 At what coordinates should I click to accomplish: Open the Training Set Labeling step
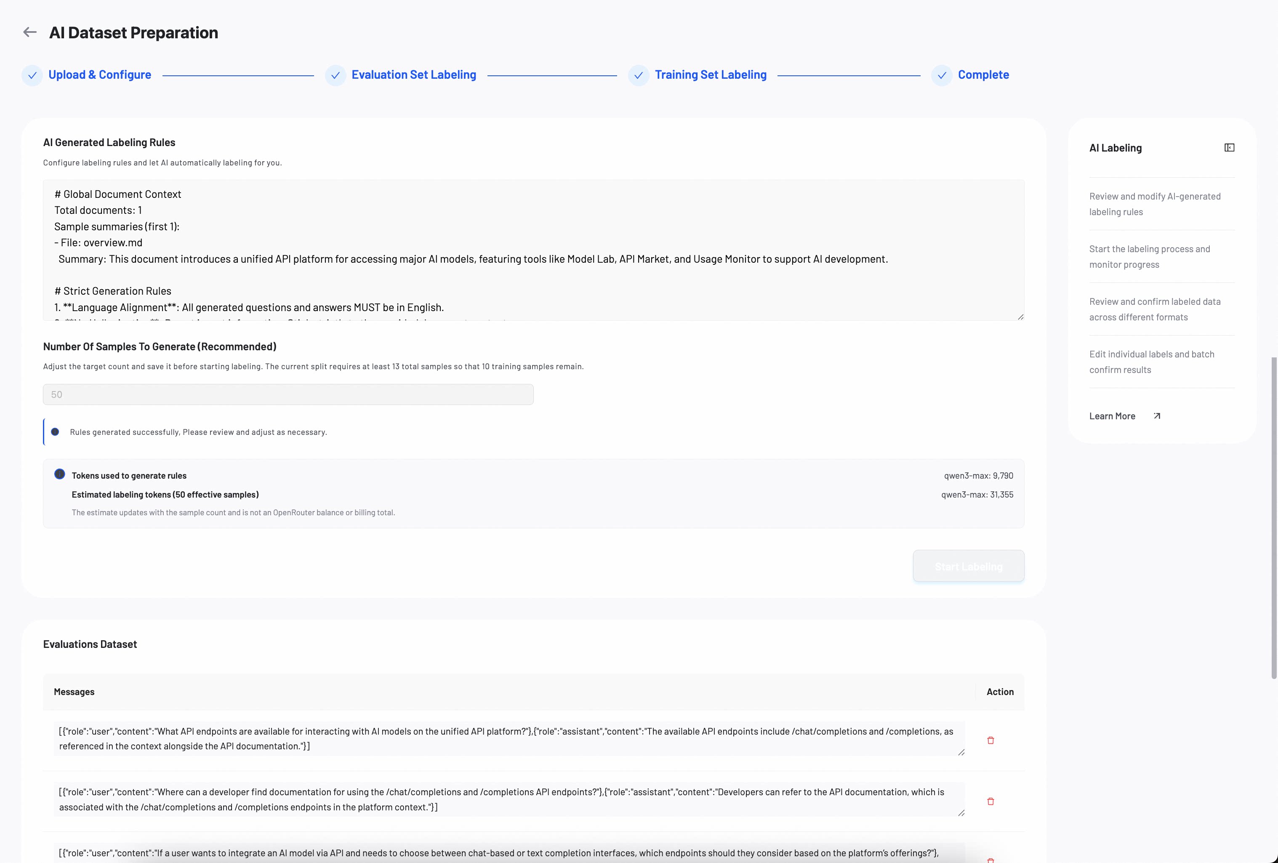click(711, 75)
